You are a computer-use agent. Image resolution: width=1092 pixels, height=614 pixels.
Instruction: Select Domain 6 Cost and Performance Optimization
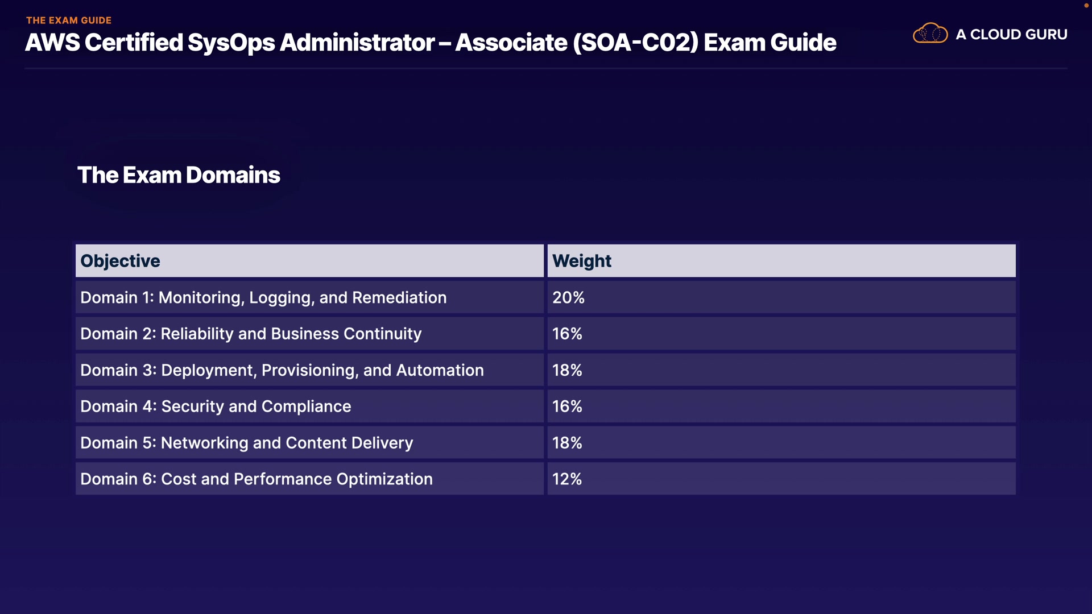(257, 479)
